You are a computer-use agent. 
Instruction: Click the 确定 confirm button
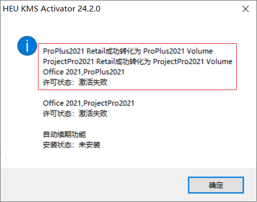pos(216,185)
